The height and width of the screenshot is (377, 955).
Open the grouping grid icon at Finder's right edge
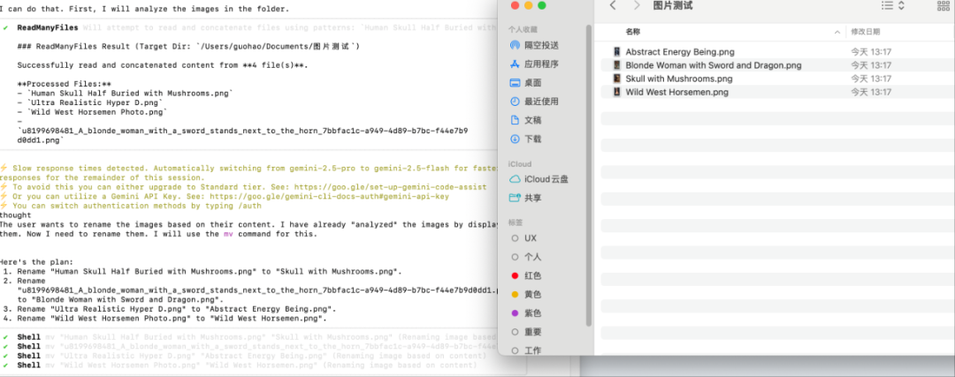[x=944, y=5]
